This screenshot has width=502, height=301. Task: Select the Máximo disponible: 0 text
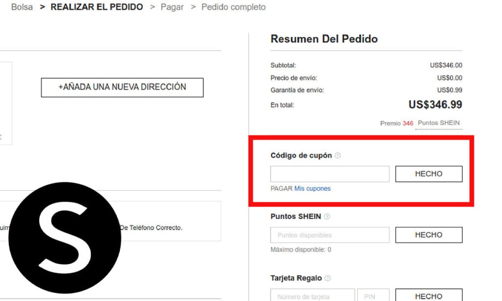pyautogui.click(x=301, y=250)
